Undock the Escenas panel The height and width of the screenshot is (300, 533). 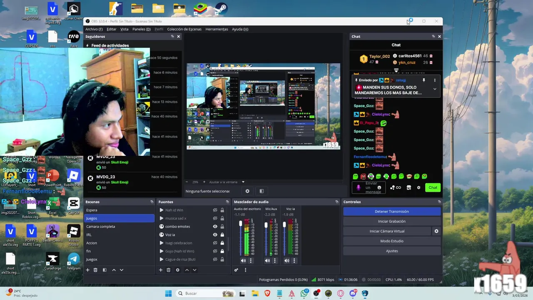pyautogui.click(x=152, y=202)
